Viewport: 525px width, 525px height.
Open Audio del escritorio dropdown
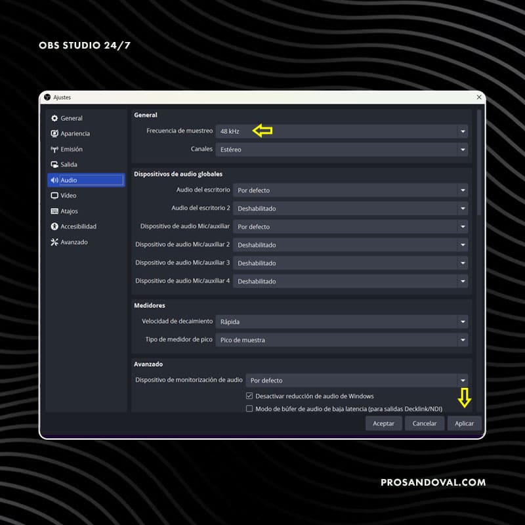(350, 190)
